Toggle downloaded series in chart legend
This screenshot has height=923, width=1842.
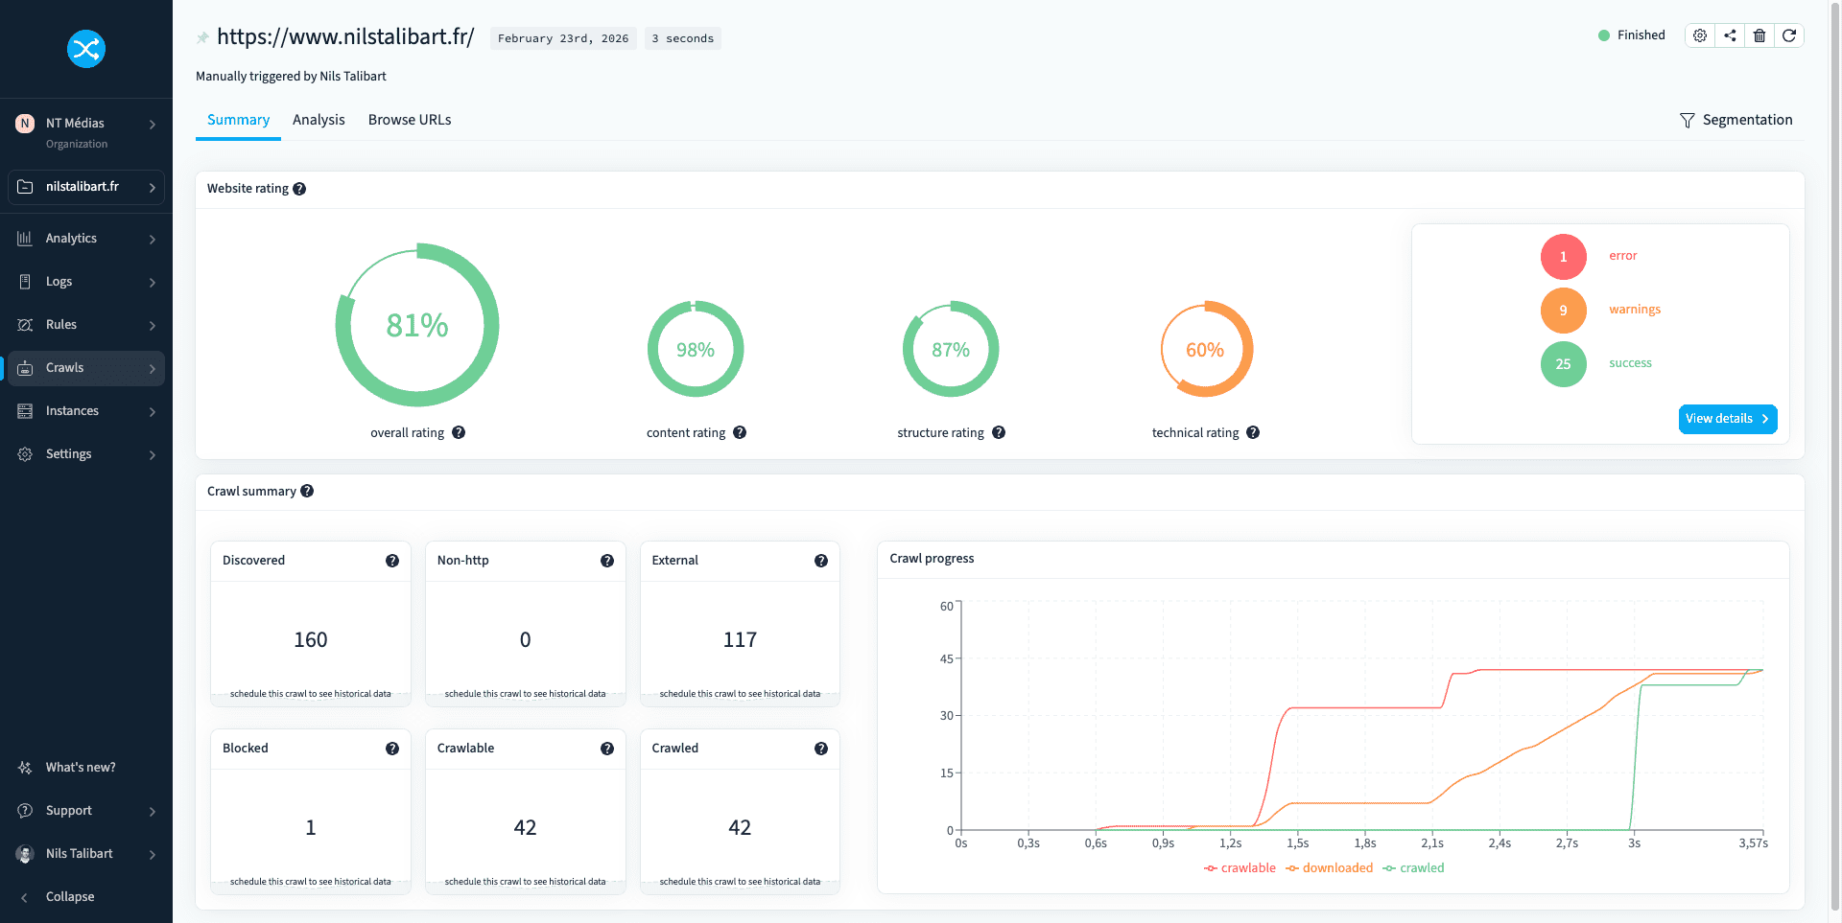click(1330, 868)
